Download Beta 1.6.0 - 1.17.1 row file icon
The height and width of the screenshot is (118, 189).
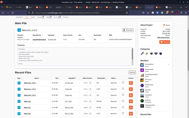[131, 95]
